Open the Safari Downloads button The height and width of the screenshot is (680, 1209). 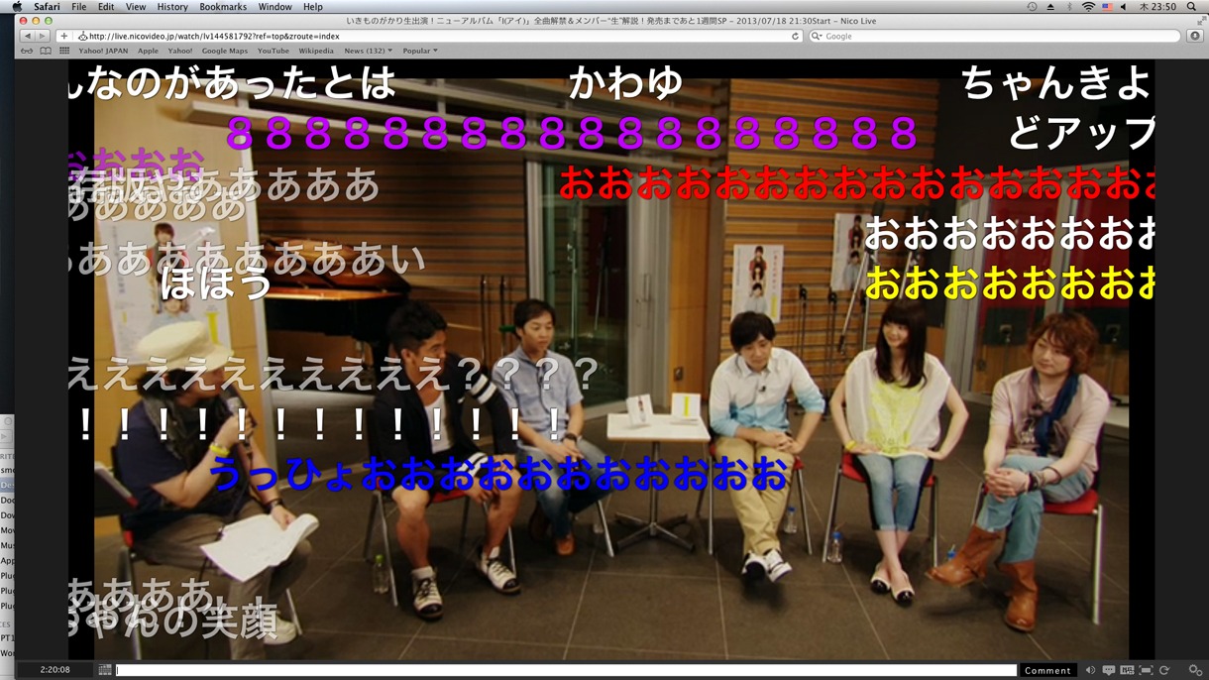click(1194, 37)
